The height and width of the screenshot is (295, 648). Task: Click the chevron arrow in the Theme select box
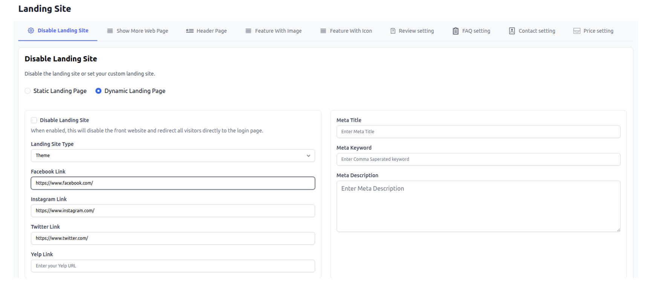308,155
